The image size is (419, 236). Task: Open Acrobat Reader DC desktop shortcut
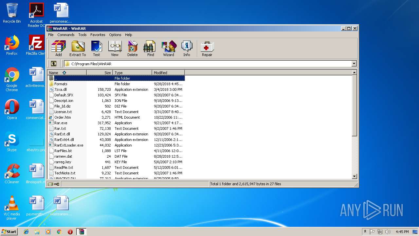click(36, 15)
